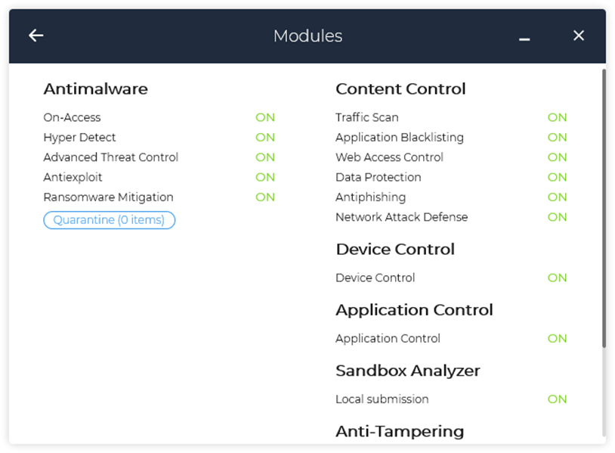The width and height of the screenshot is (615, 453).
Task: Toggle the On-Access ON status
Action: click(x=265, y=117)
